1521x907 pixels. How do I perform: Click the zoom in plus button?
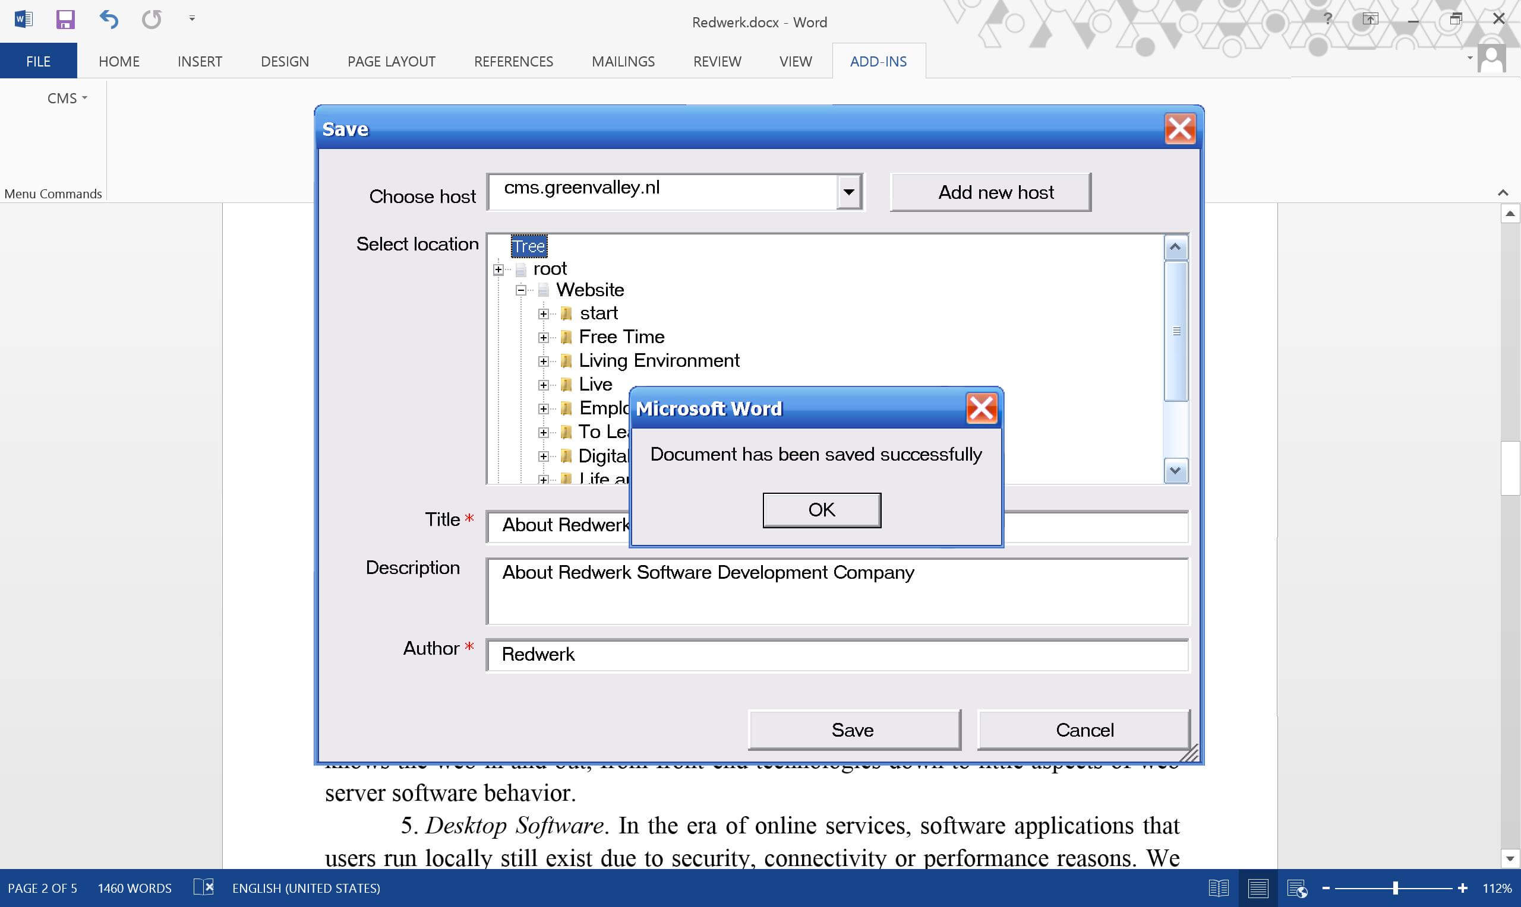click(1462, 888)
